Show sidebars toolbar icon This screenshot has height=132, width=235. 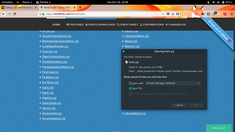click(x=209, y=14)
